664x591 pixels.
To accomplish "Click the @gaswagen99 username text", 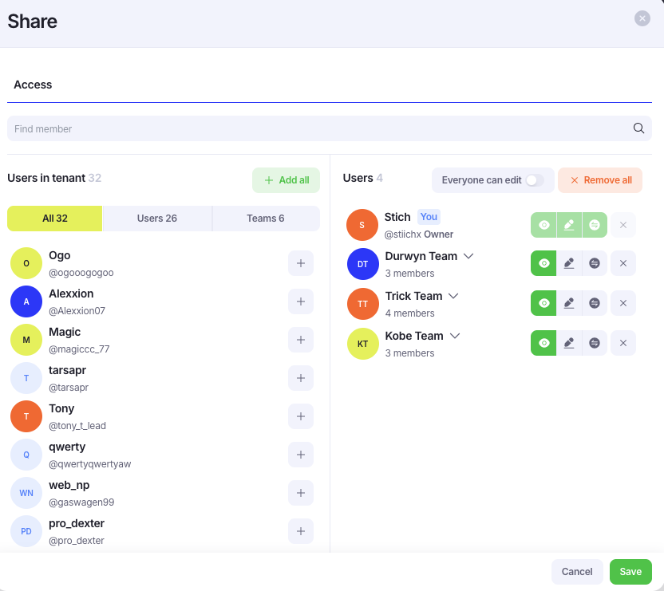I will point(81,502).
